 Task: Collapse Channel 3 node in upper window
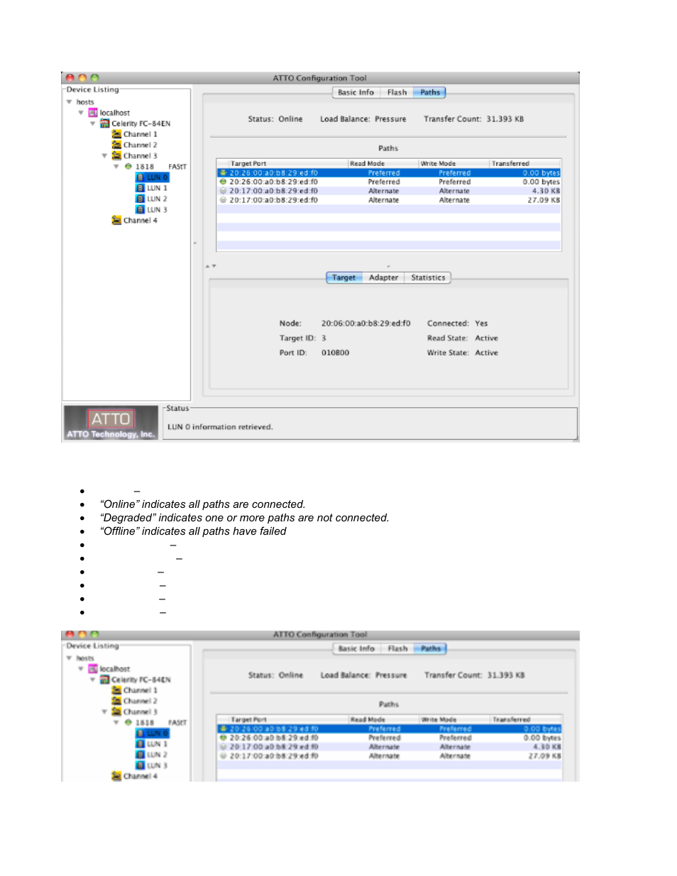(104, 155)
